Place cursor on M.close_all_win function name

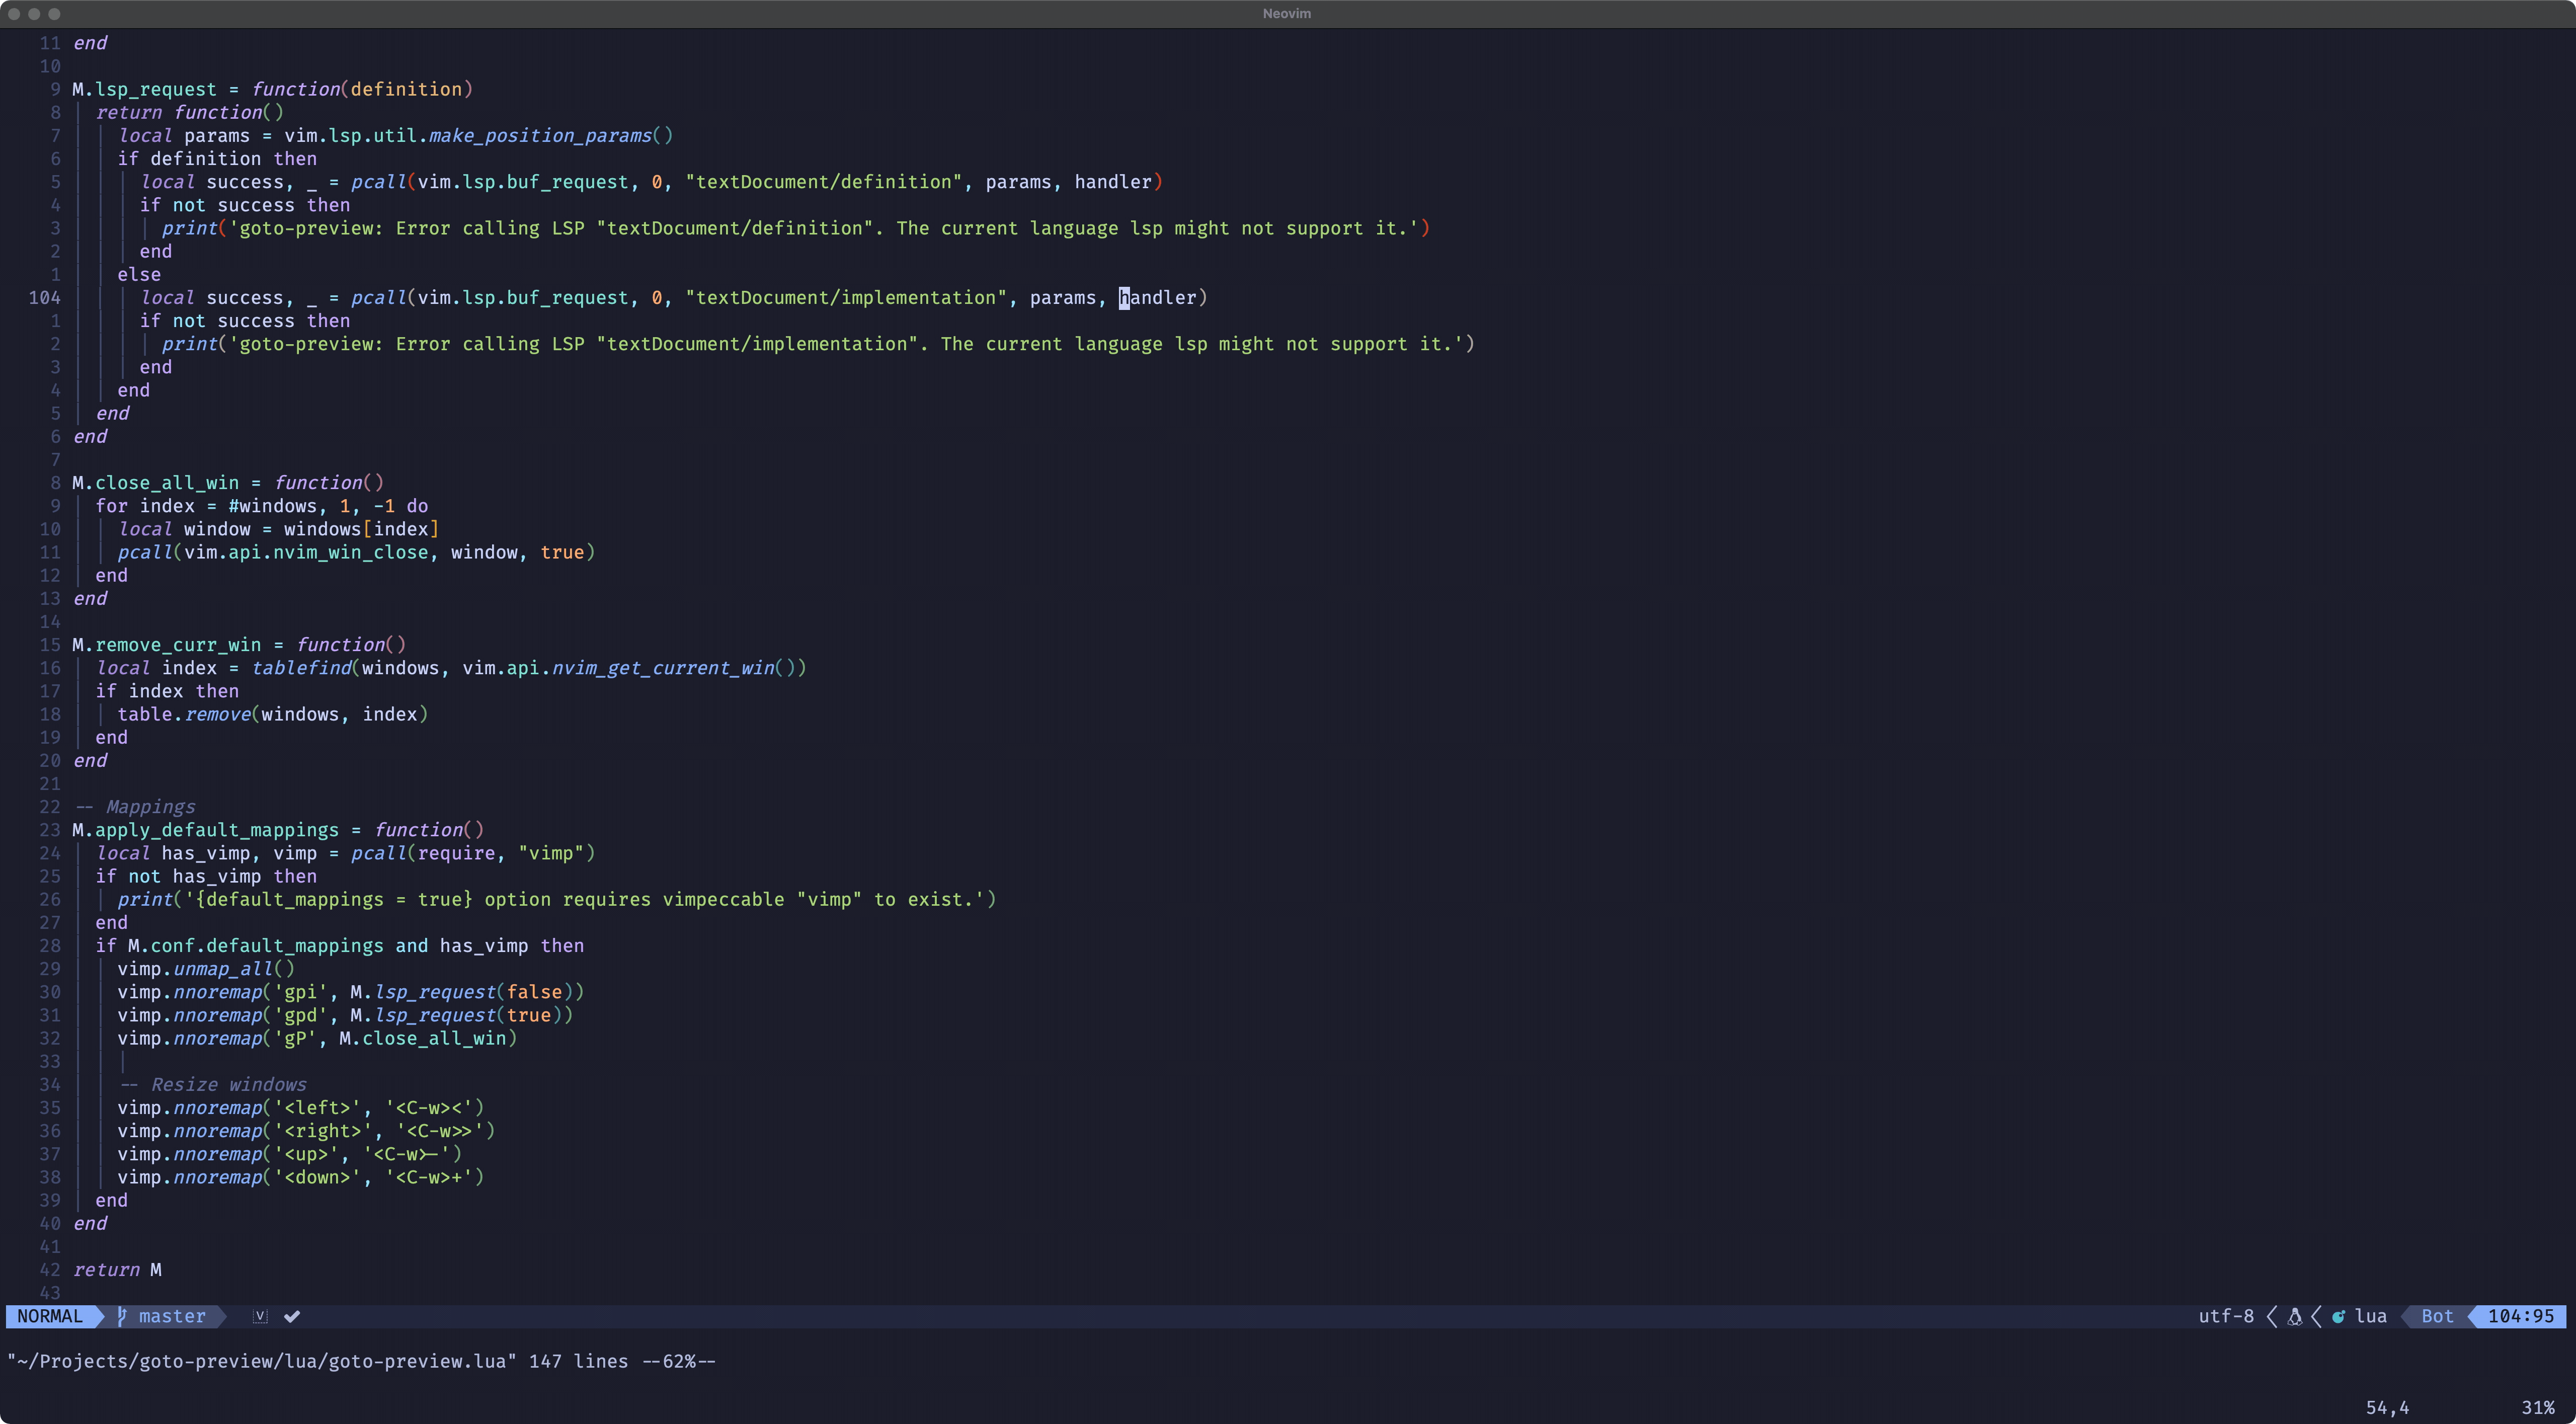coord(166,483)
